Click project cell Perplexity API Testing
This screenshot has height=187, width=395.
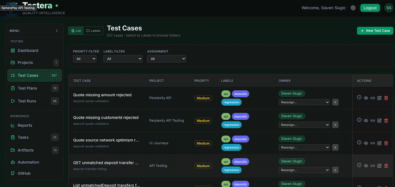[166, 121]
